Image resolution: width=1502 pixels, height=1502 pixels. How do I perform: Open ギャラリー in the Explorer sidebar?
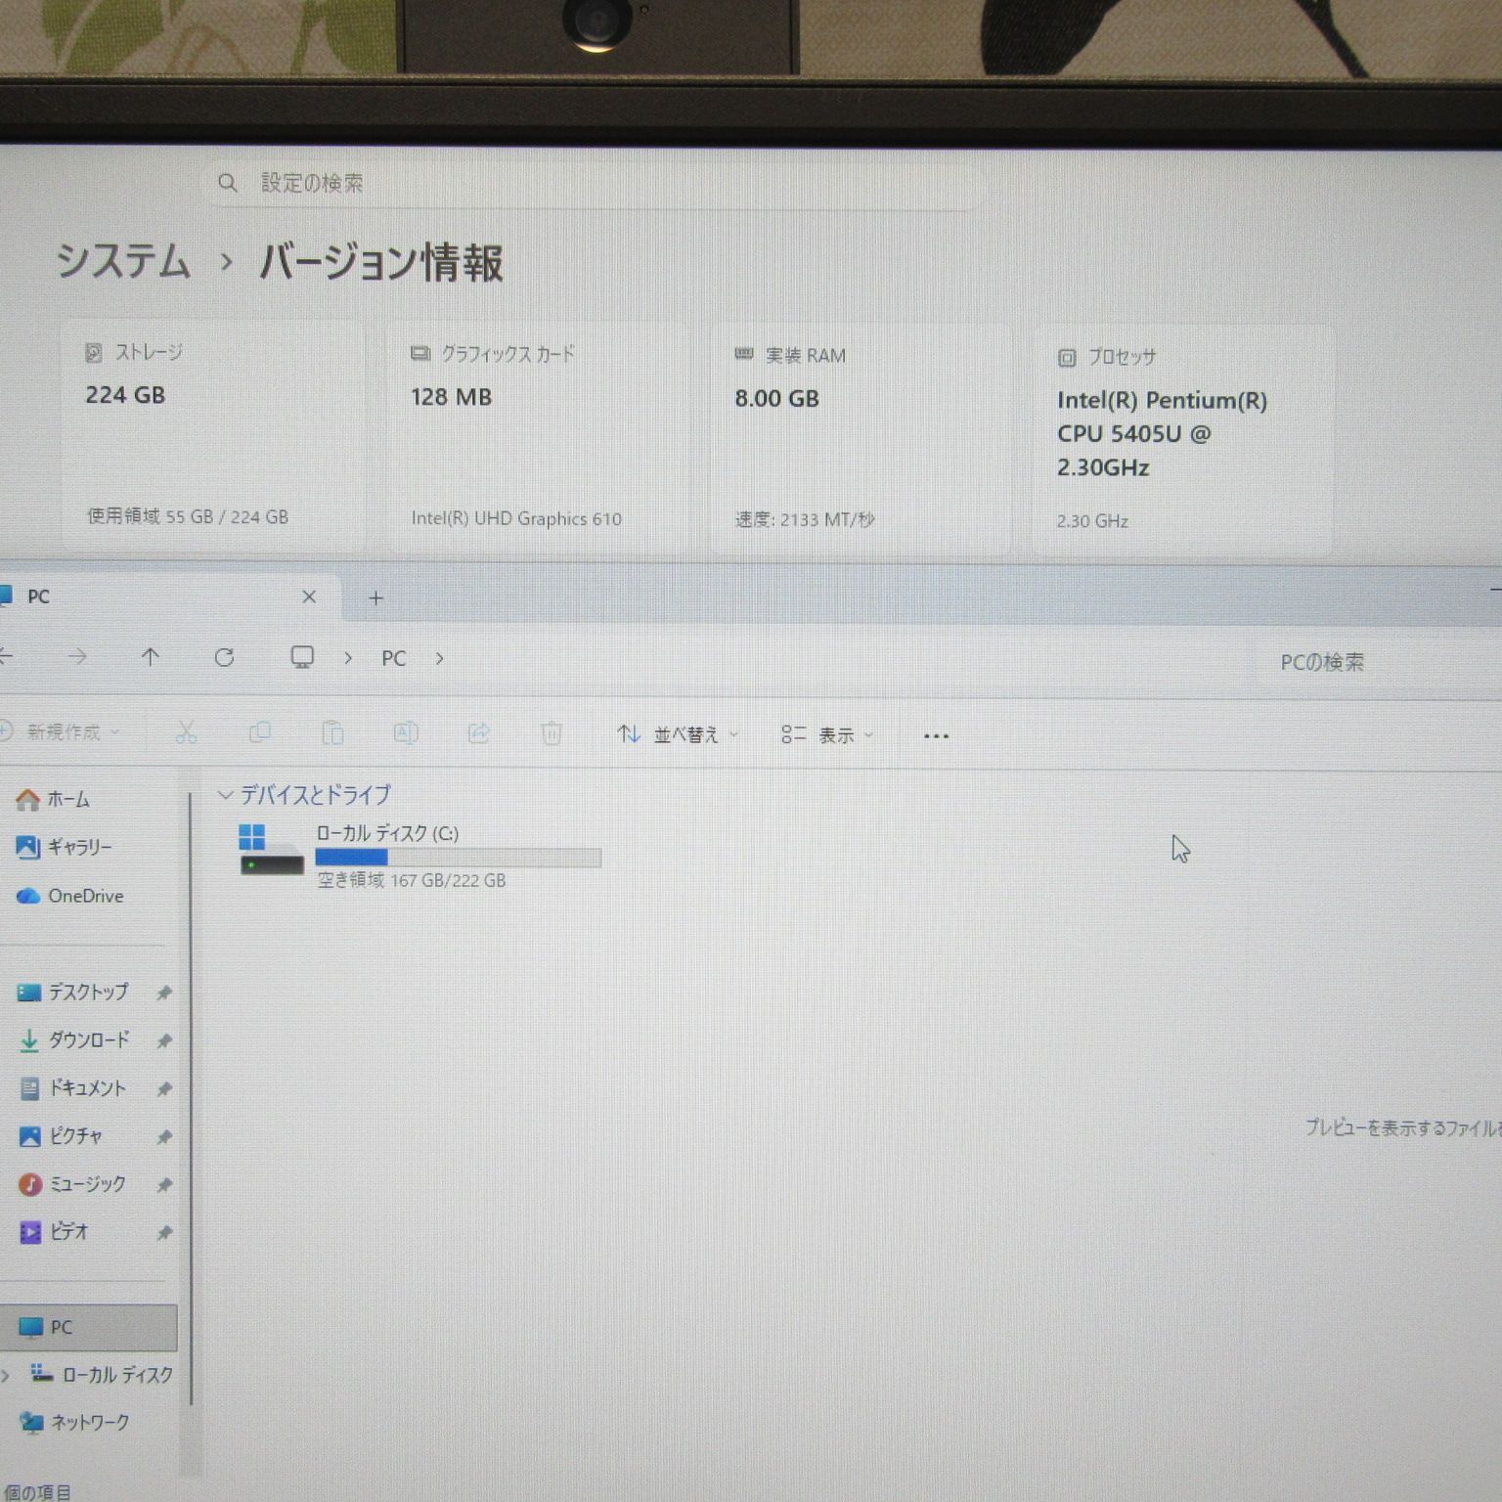coord(65,847)
